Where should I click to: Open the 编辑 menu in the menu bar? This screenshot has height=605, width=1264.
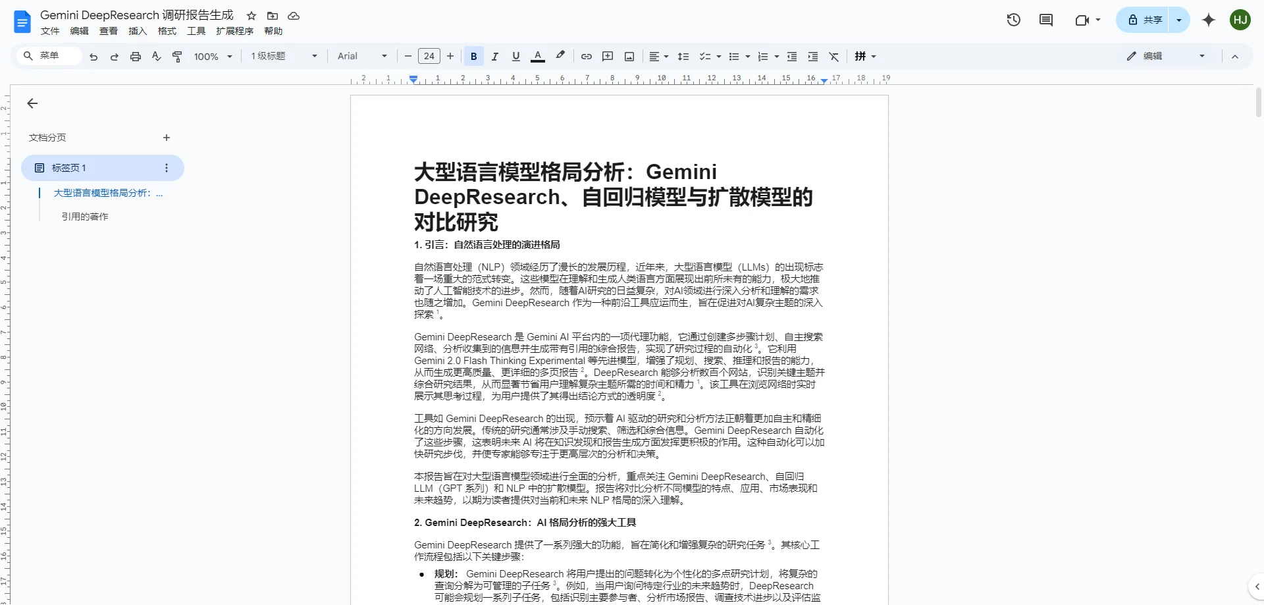tap(80, 31)
